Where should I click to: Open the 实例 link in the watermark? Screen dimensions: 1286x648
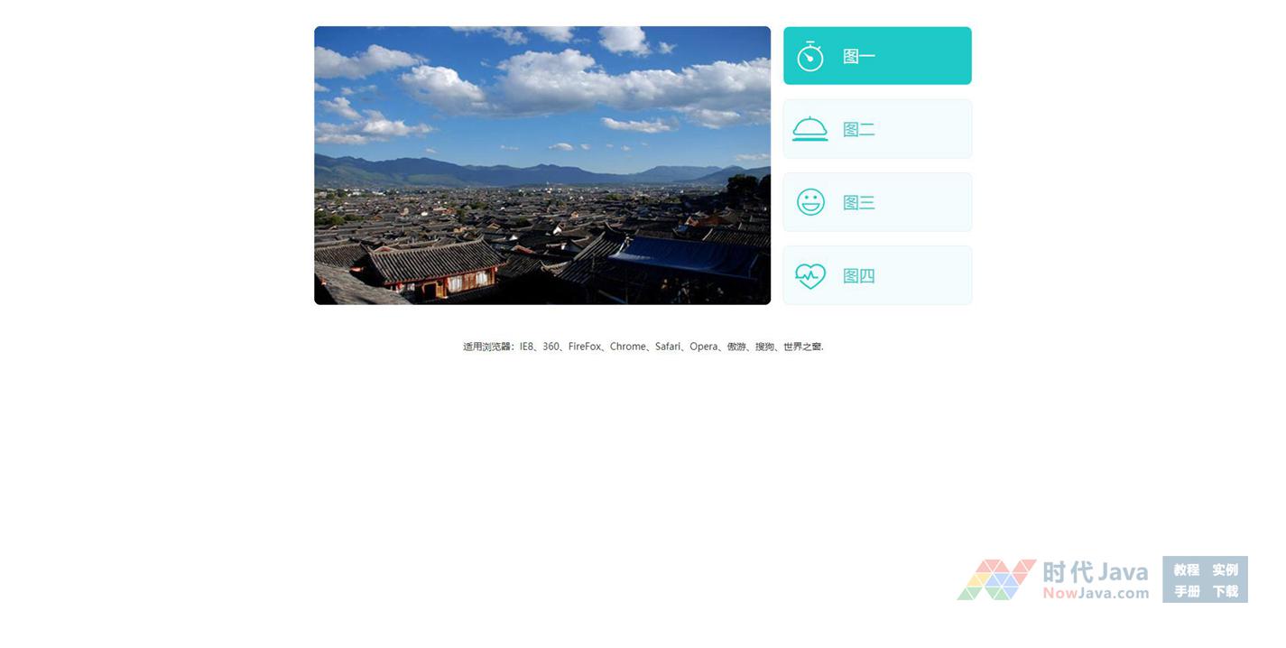(1225, 569)
